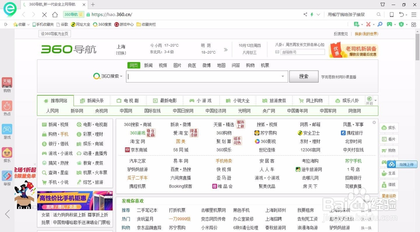Open the mobile device icon in toolbar
The width and height of the screenshot is (420, 232).
pos(391,14)
